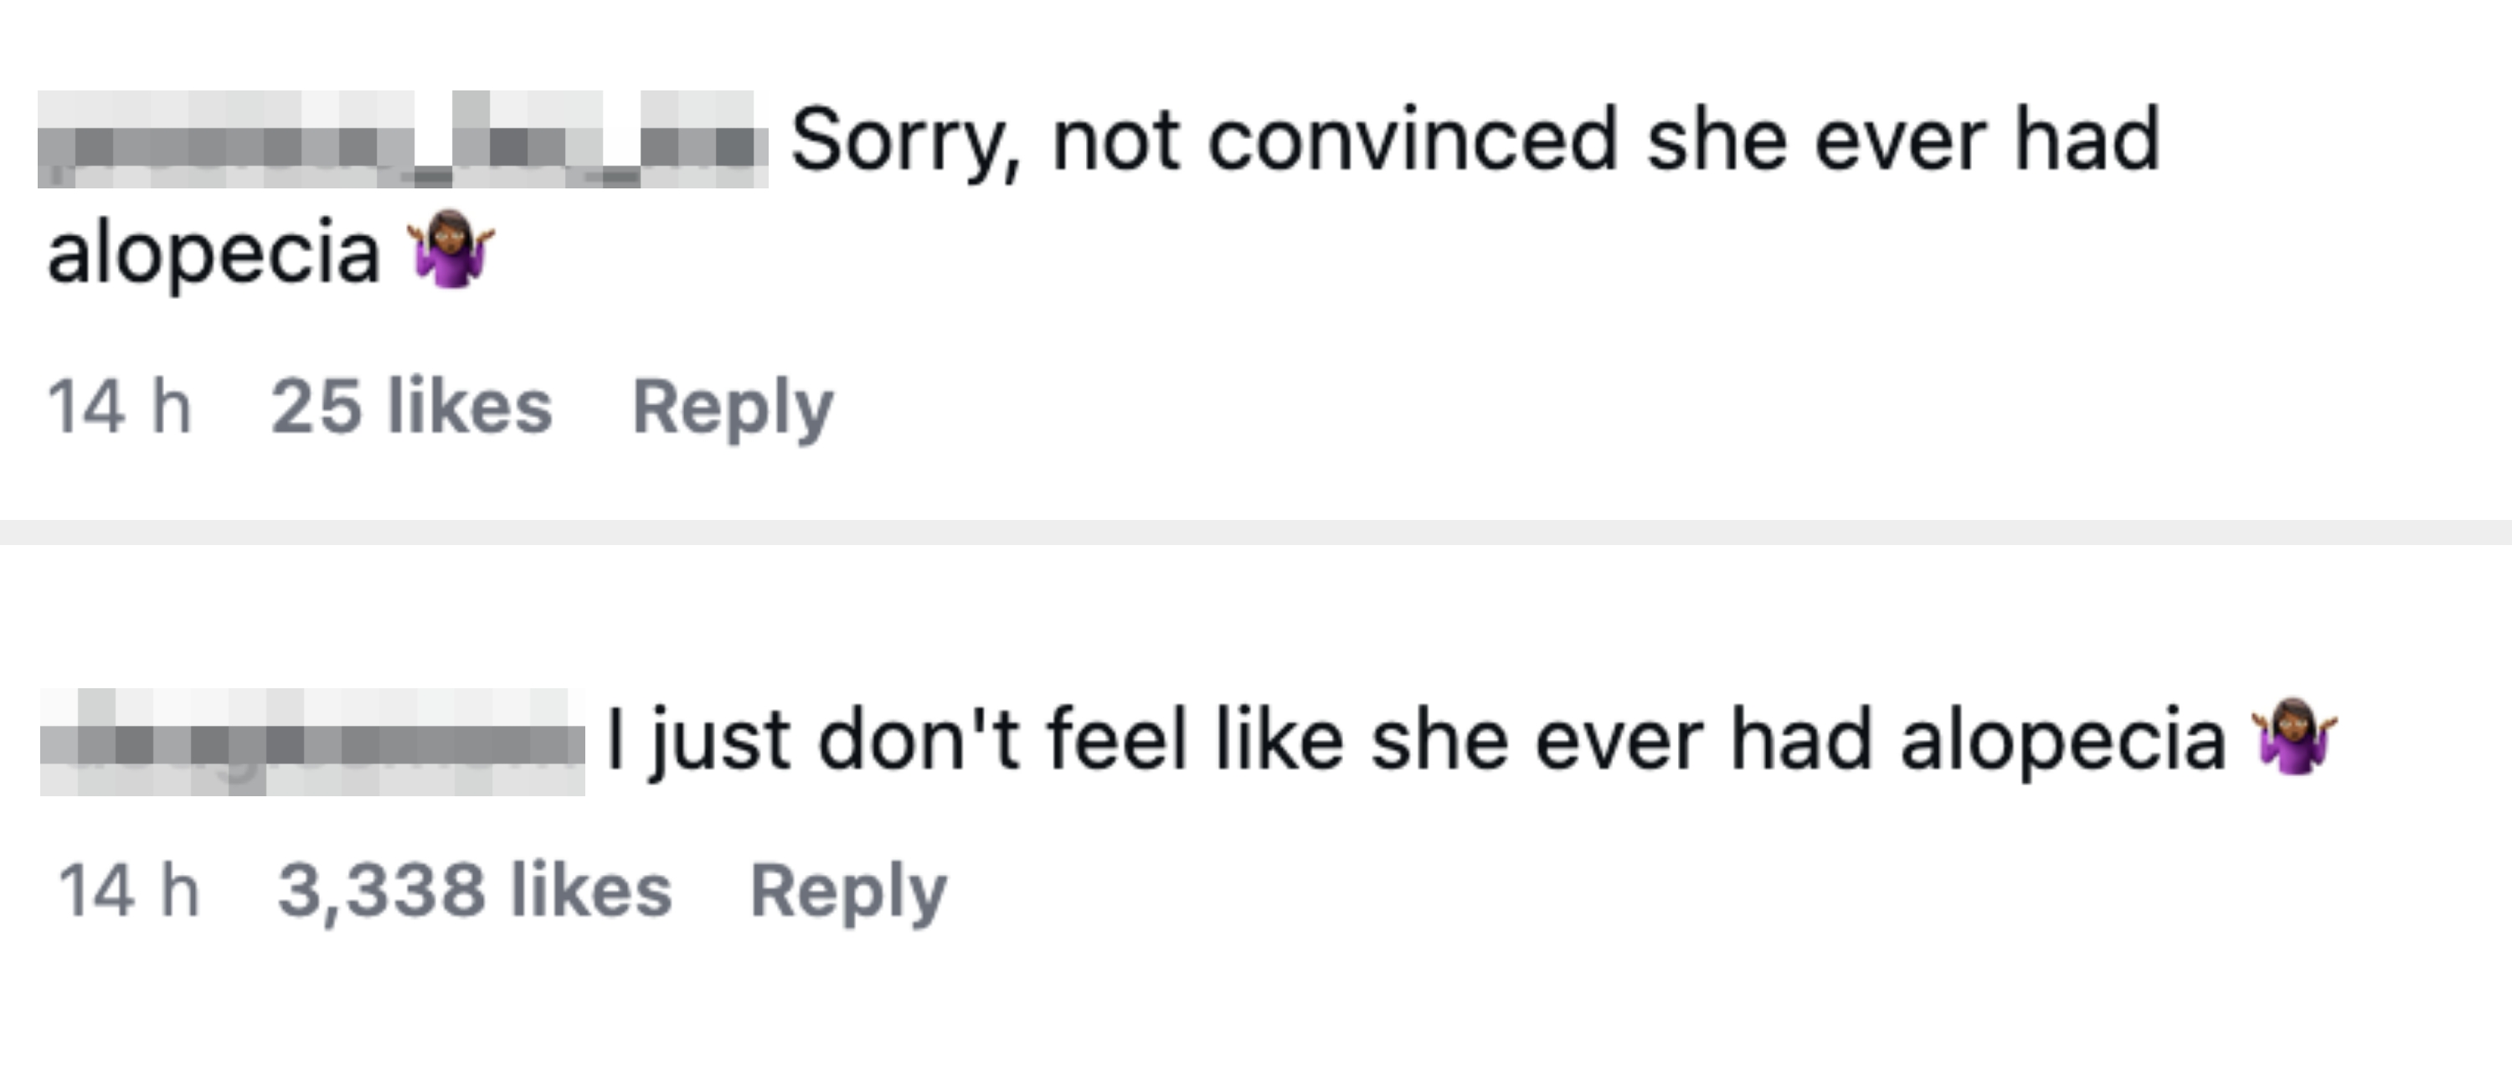2512x1065 pixels.
Task: Click the word "don't" in the lower comment
Action: pyautogui.click(x=919, y=740)
